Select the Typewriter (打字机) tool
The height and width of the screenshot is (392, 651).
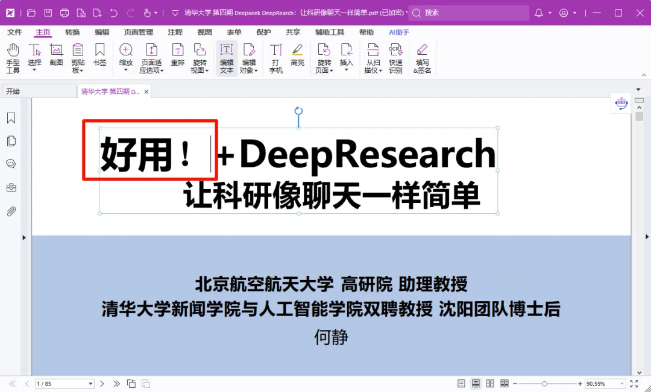click(x=275, y=58)
